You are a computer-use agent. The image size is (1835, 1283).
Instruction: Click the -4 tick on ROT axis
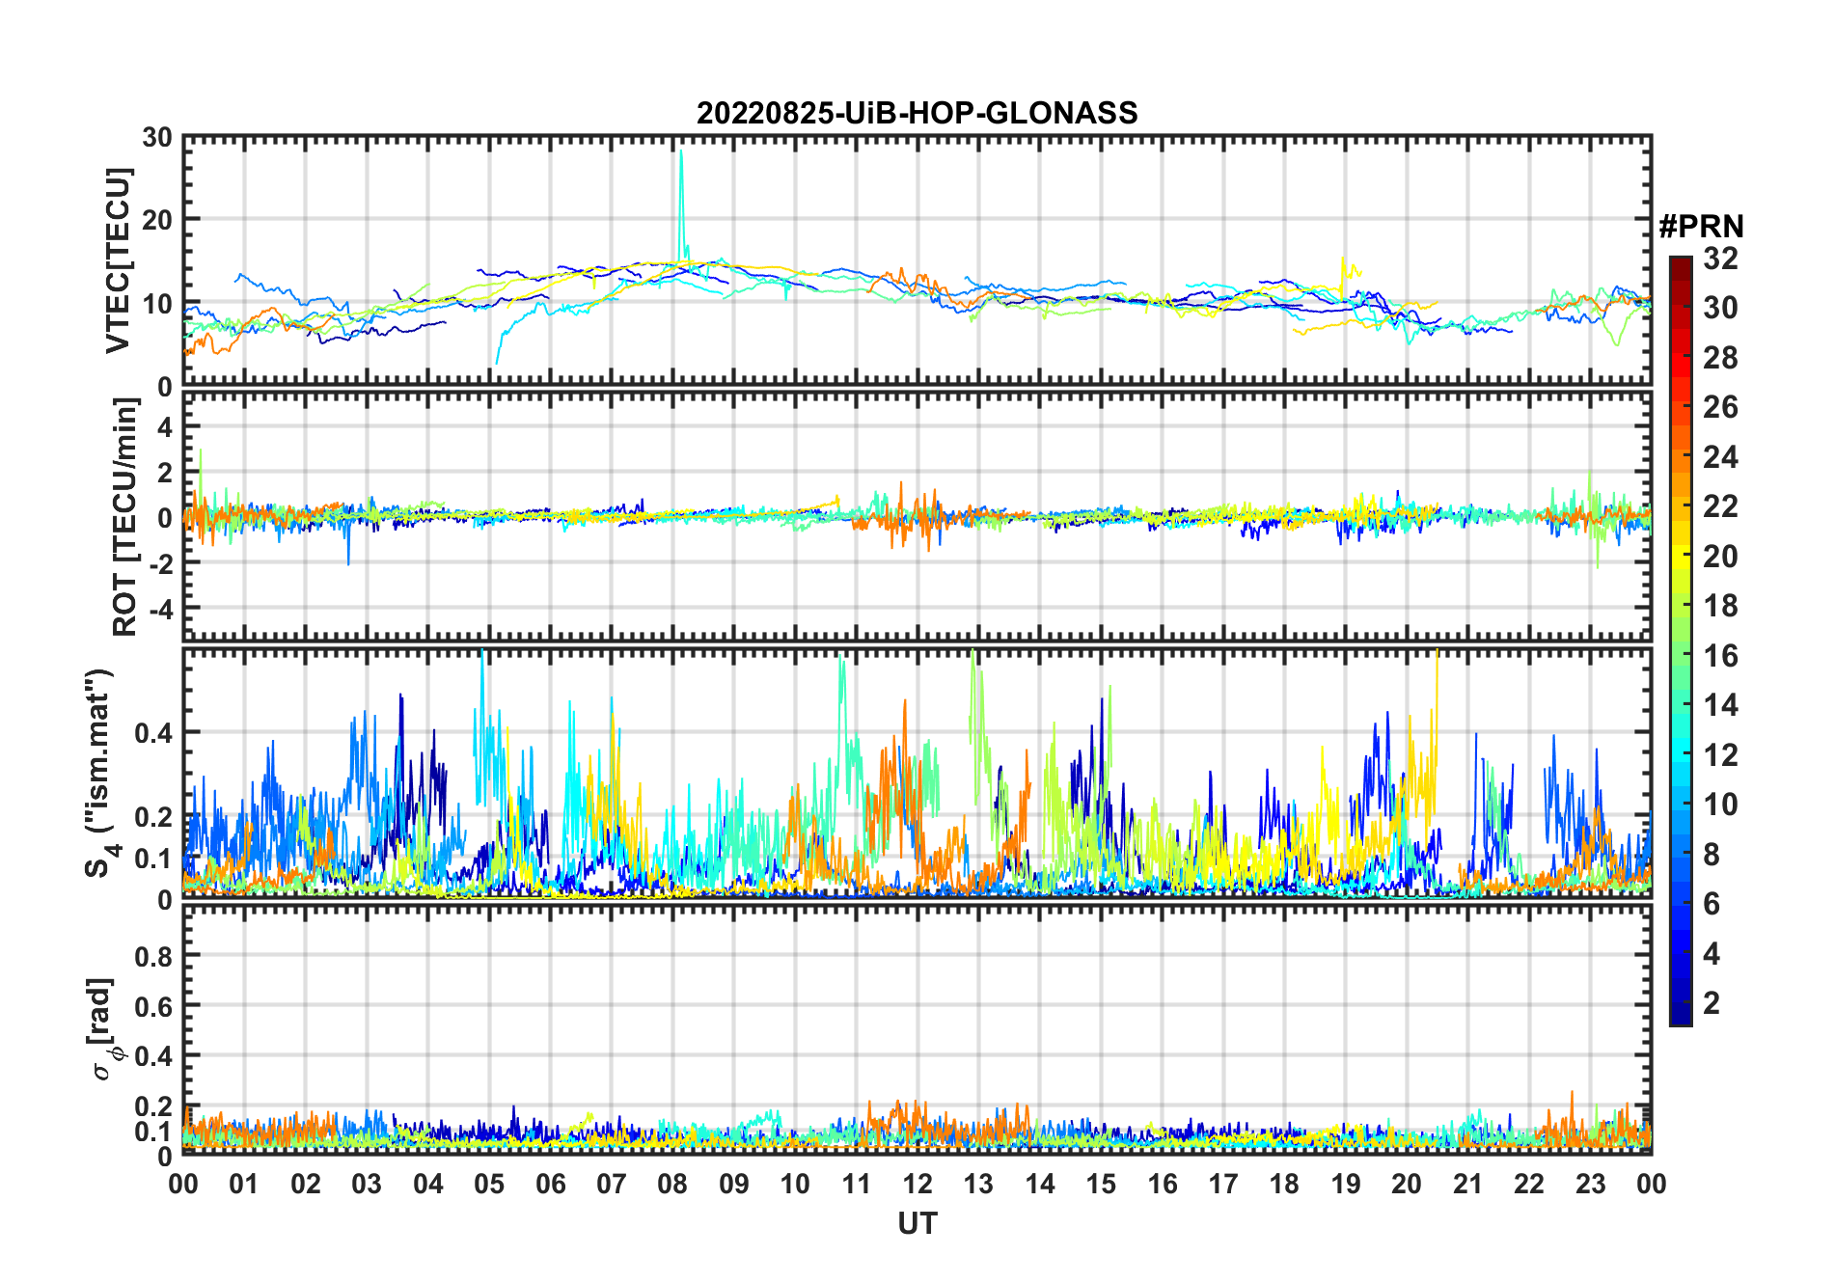click(159, 609)
